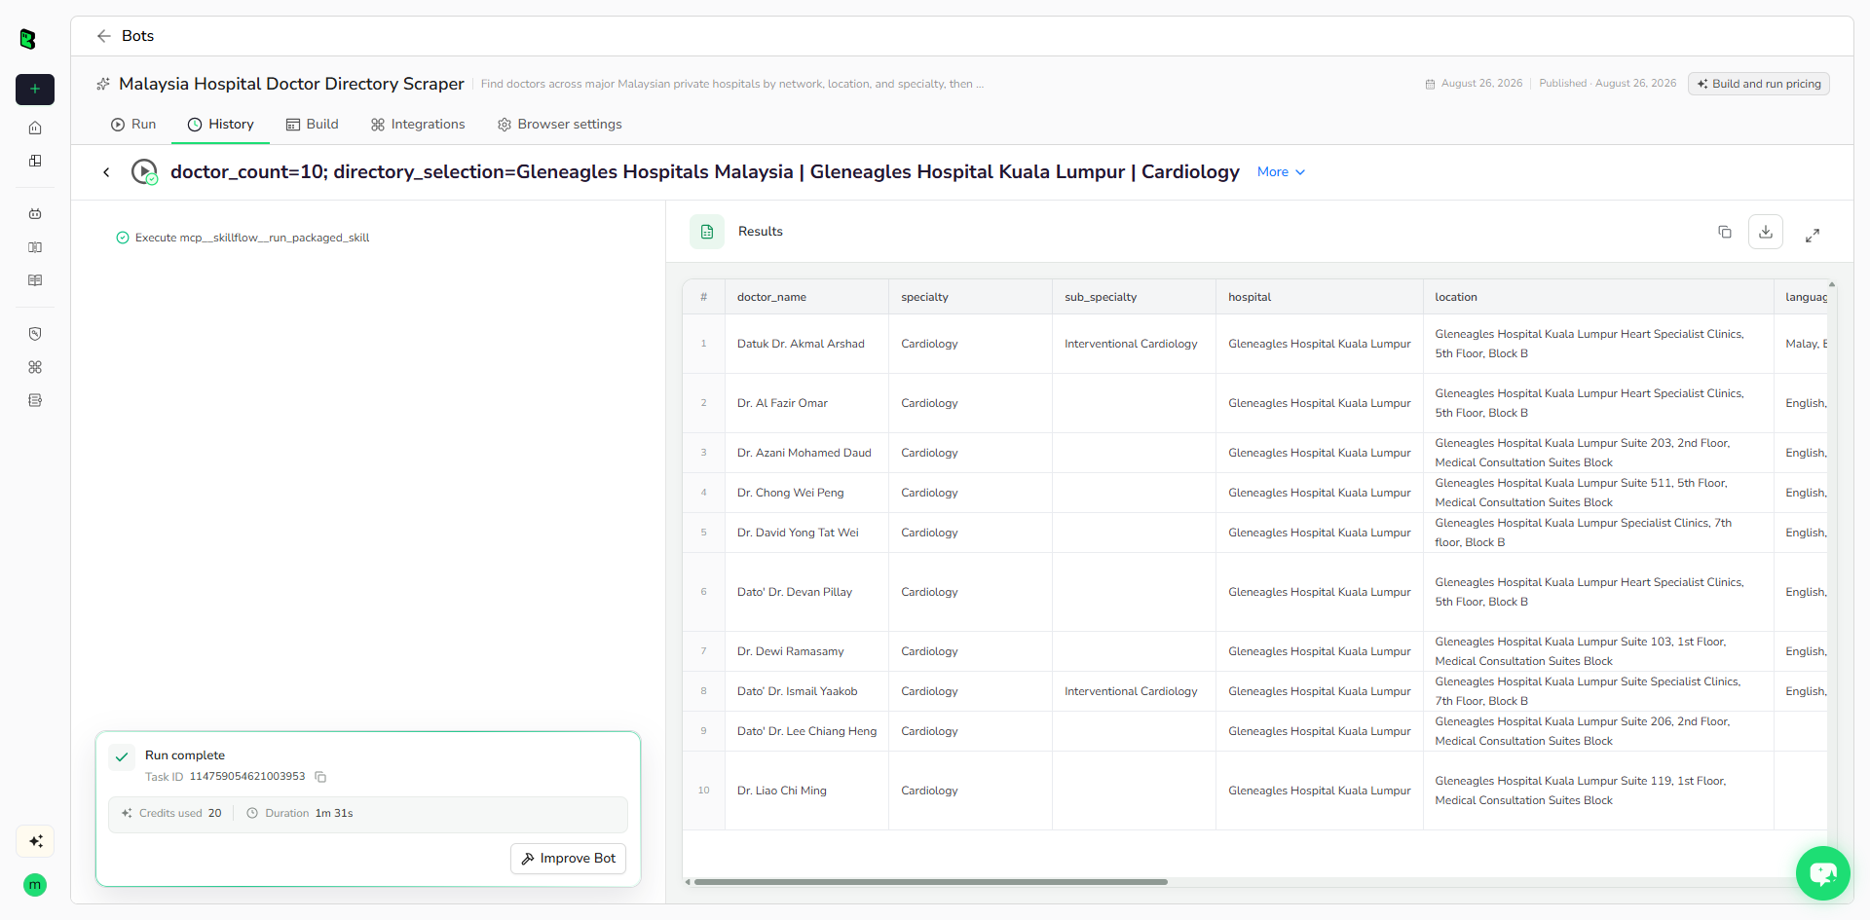This screenshot has width=1870, height=920.
Task: Click the Published August 26, 2026 text
Action: [1608, 84]
